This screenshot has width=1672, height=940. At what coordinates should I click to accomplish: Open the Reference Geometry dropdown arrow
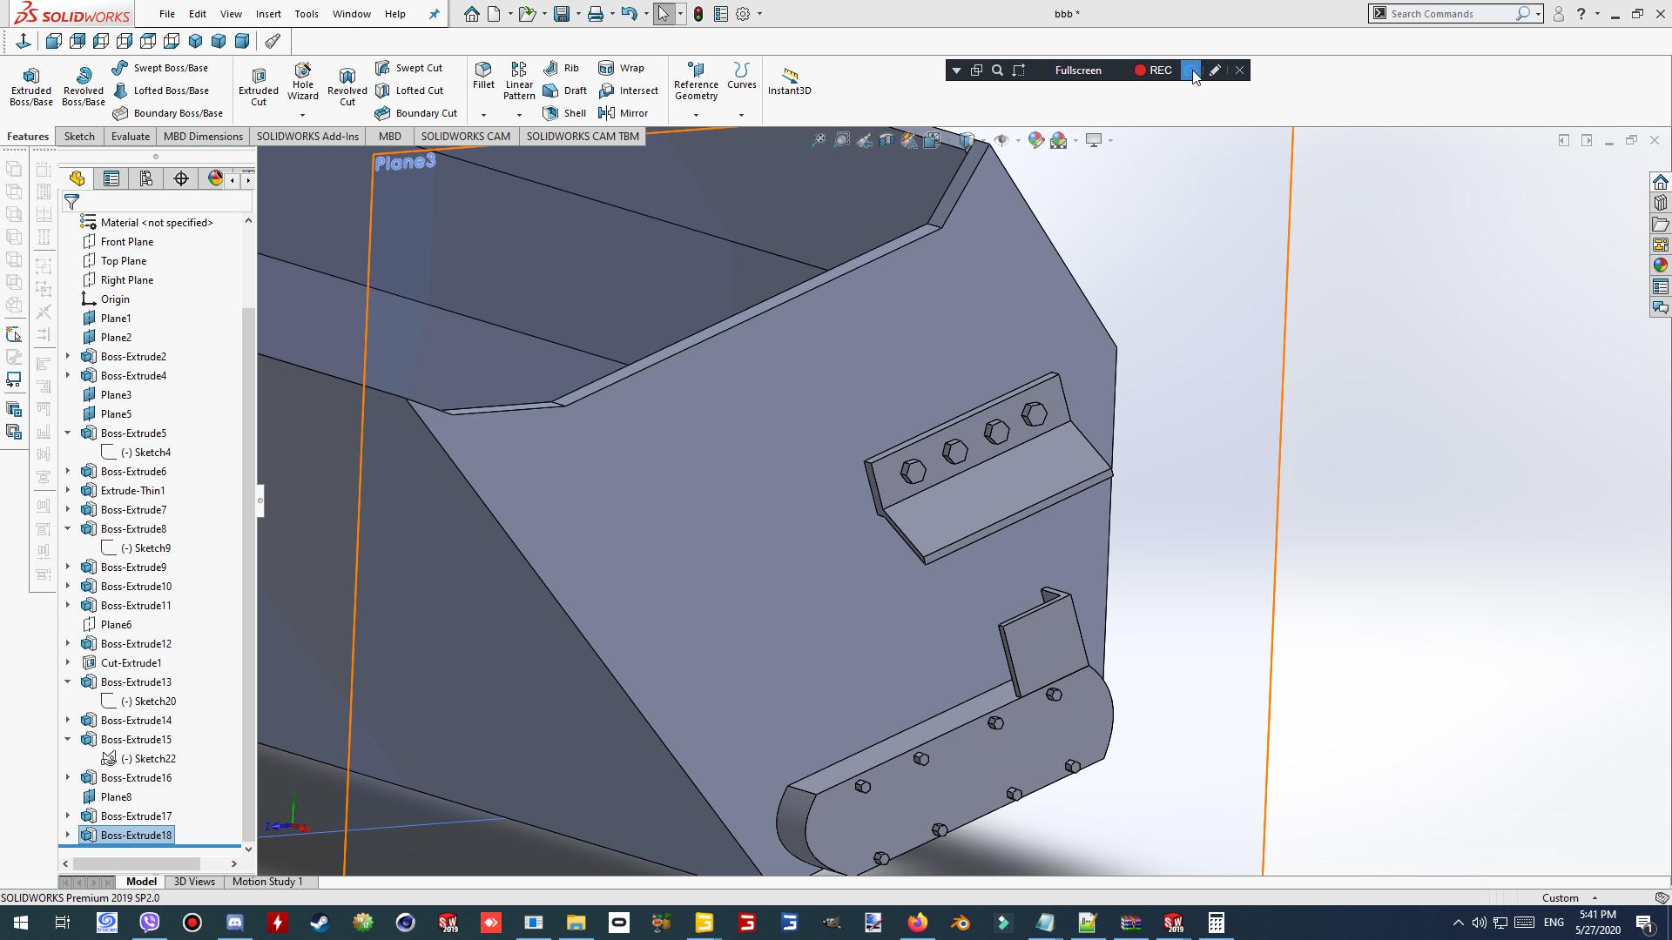pos(696,115)
